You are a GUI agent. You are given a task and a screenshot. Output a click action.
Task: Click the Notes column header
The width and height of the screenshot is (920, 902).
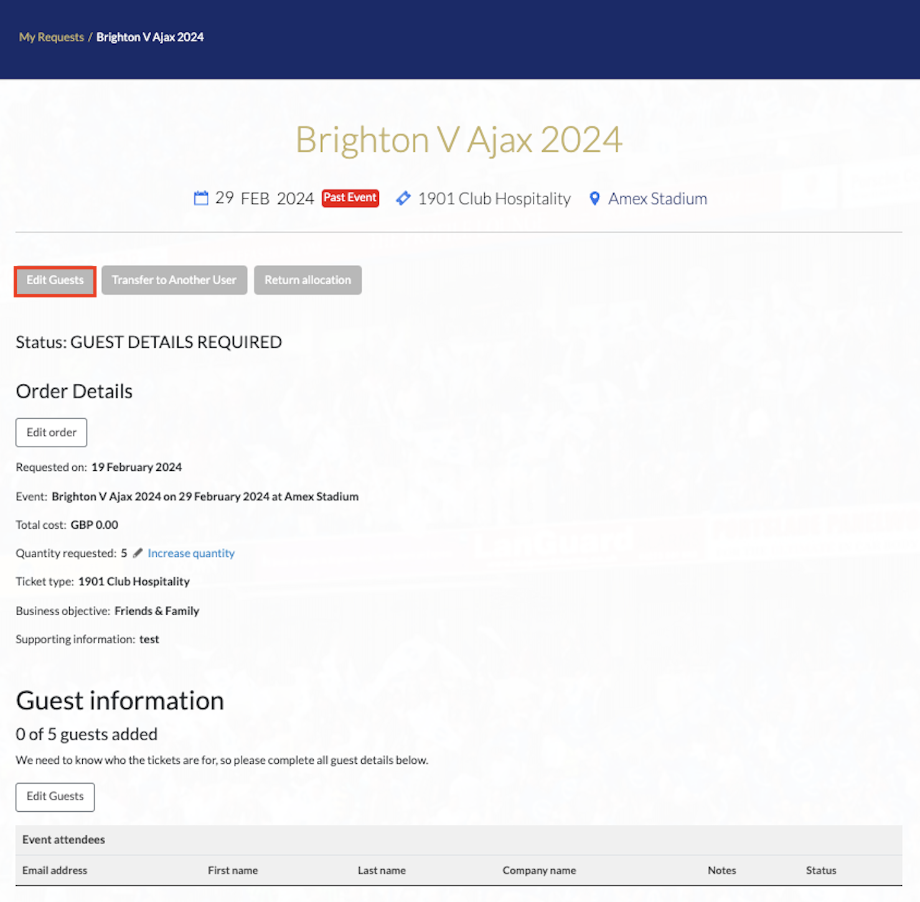tap(721, 870)
